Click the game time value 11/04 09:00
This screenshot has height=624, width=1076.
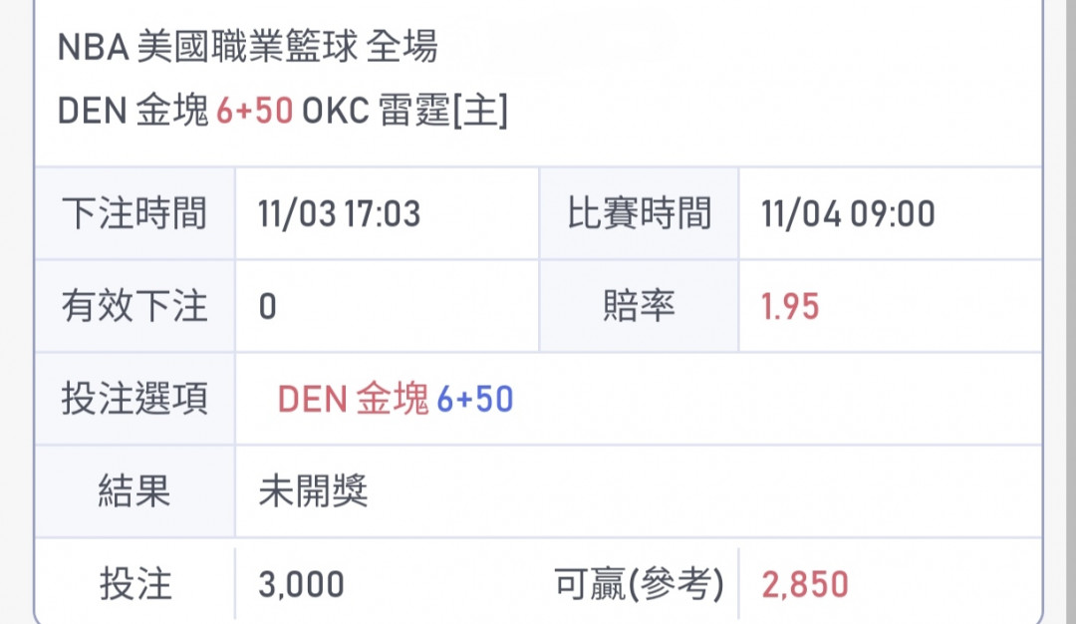tap(849, 213)
